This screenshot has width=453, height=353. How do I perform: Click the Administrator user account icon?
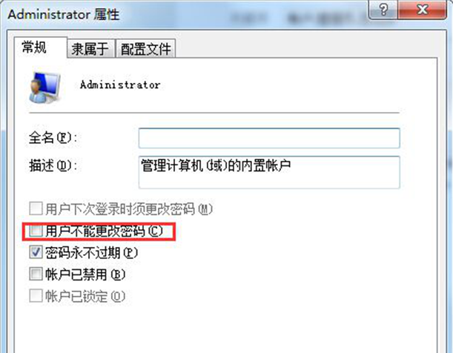pos(45,88)
